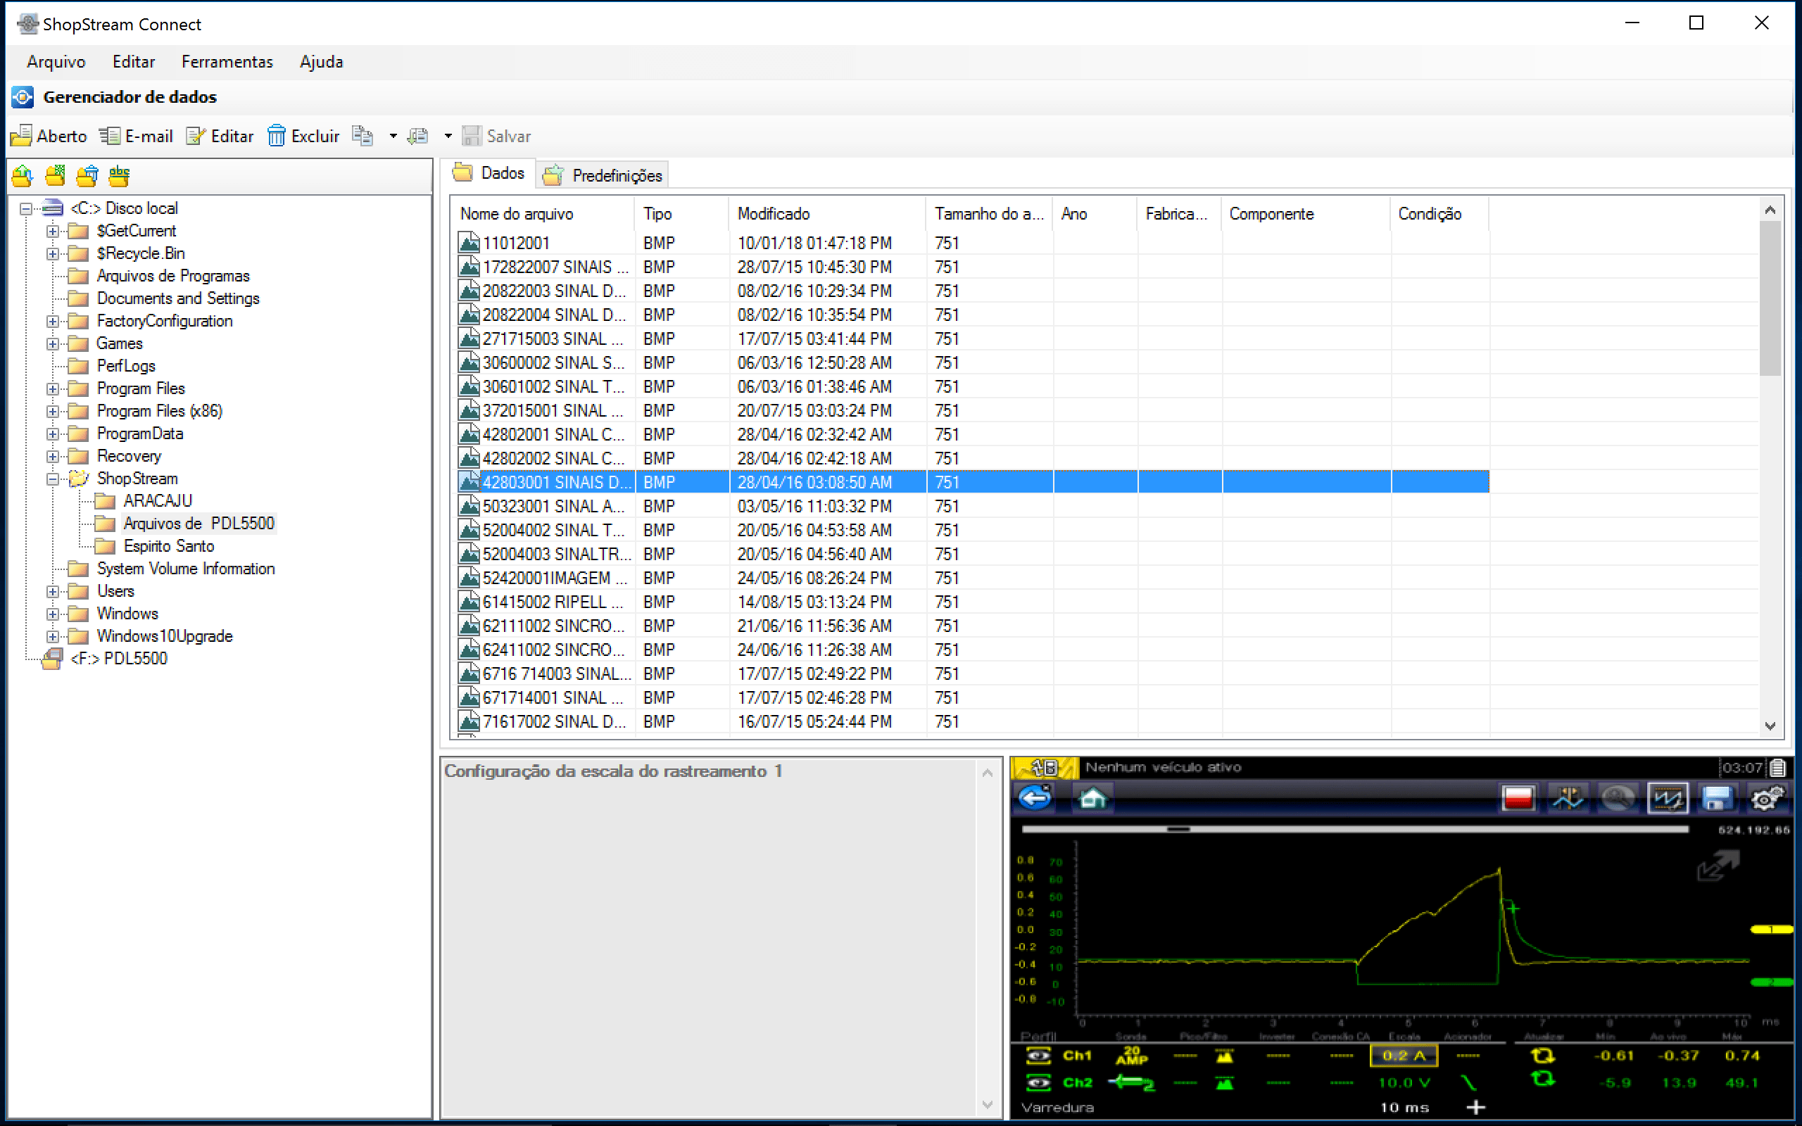Click the file list vertical scrollbar thumb

click(1770, 298)
